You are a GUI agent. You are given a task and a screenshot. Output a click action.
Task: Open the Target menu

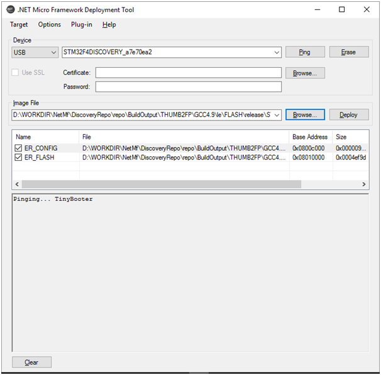tap(19, 24)
